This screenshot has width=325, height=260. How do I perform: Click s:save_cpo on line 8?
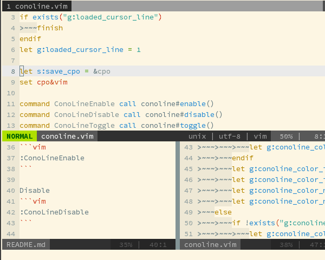click(58, 71)
